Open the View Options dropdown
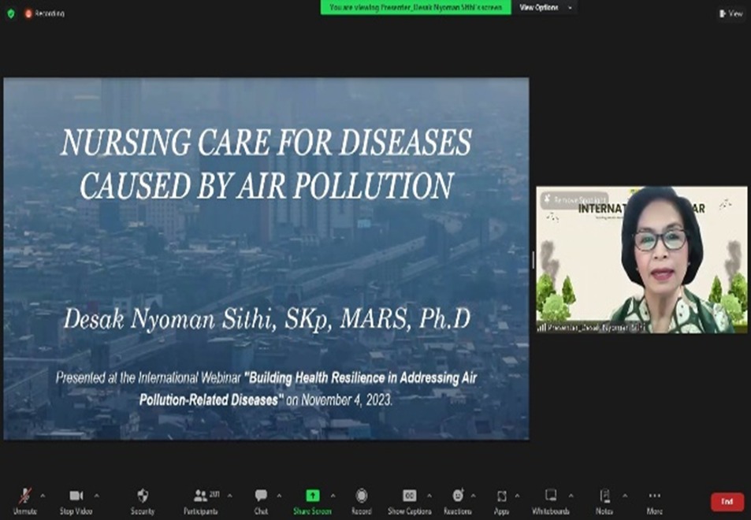The height and width of the screenshot is (520, 751). [x=544, y=7]
